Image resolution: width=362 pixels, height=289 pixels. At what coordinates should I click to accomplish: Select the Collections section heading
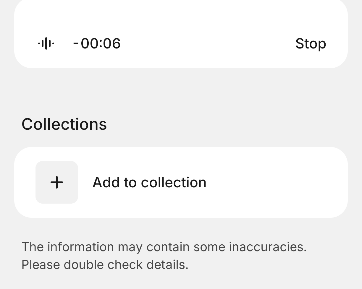[64, 124]
